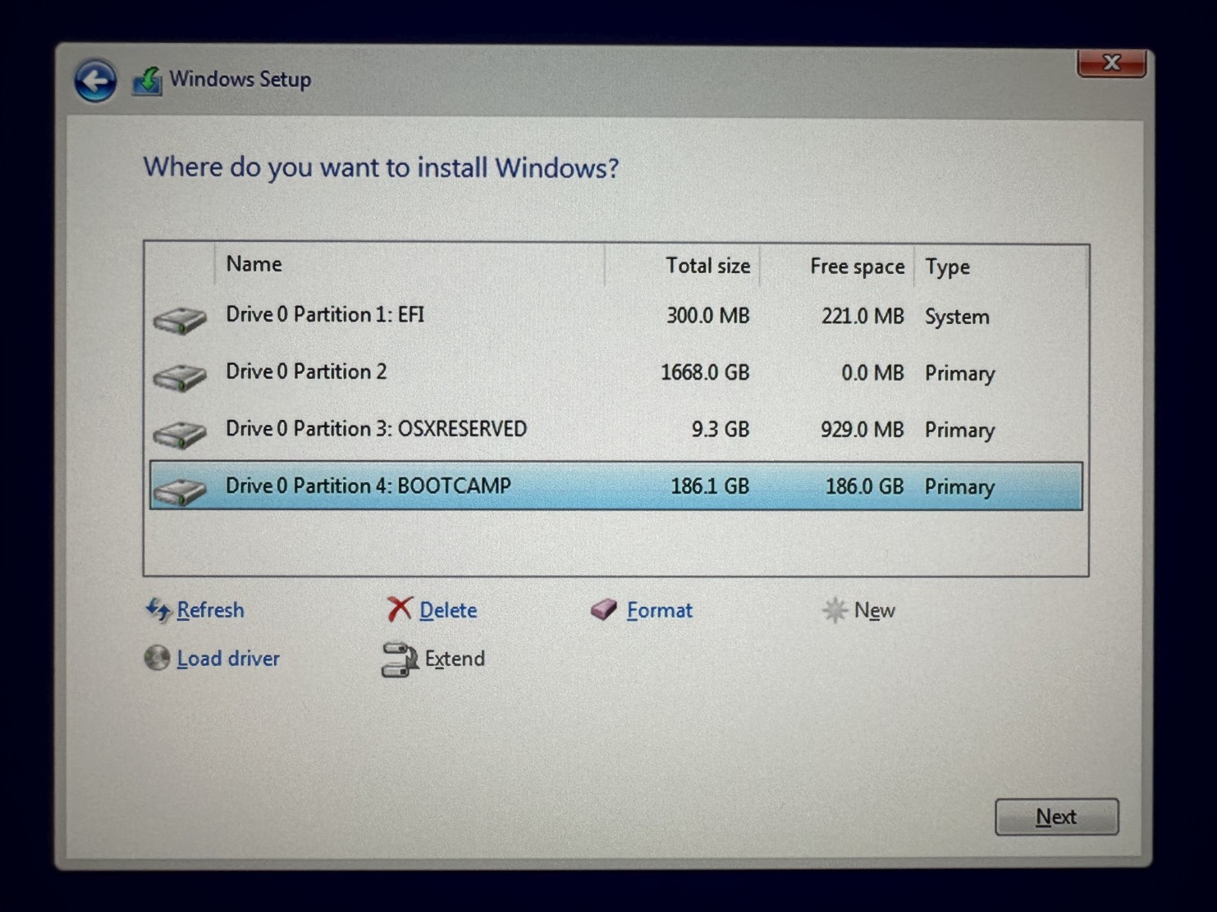Screen dimensions: 1217x912
Task: Select Drive 0 Partition 3: OSXRESERVED
Action: (x=616, y=430)
